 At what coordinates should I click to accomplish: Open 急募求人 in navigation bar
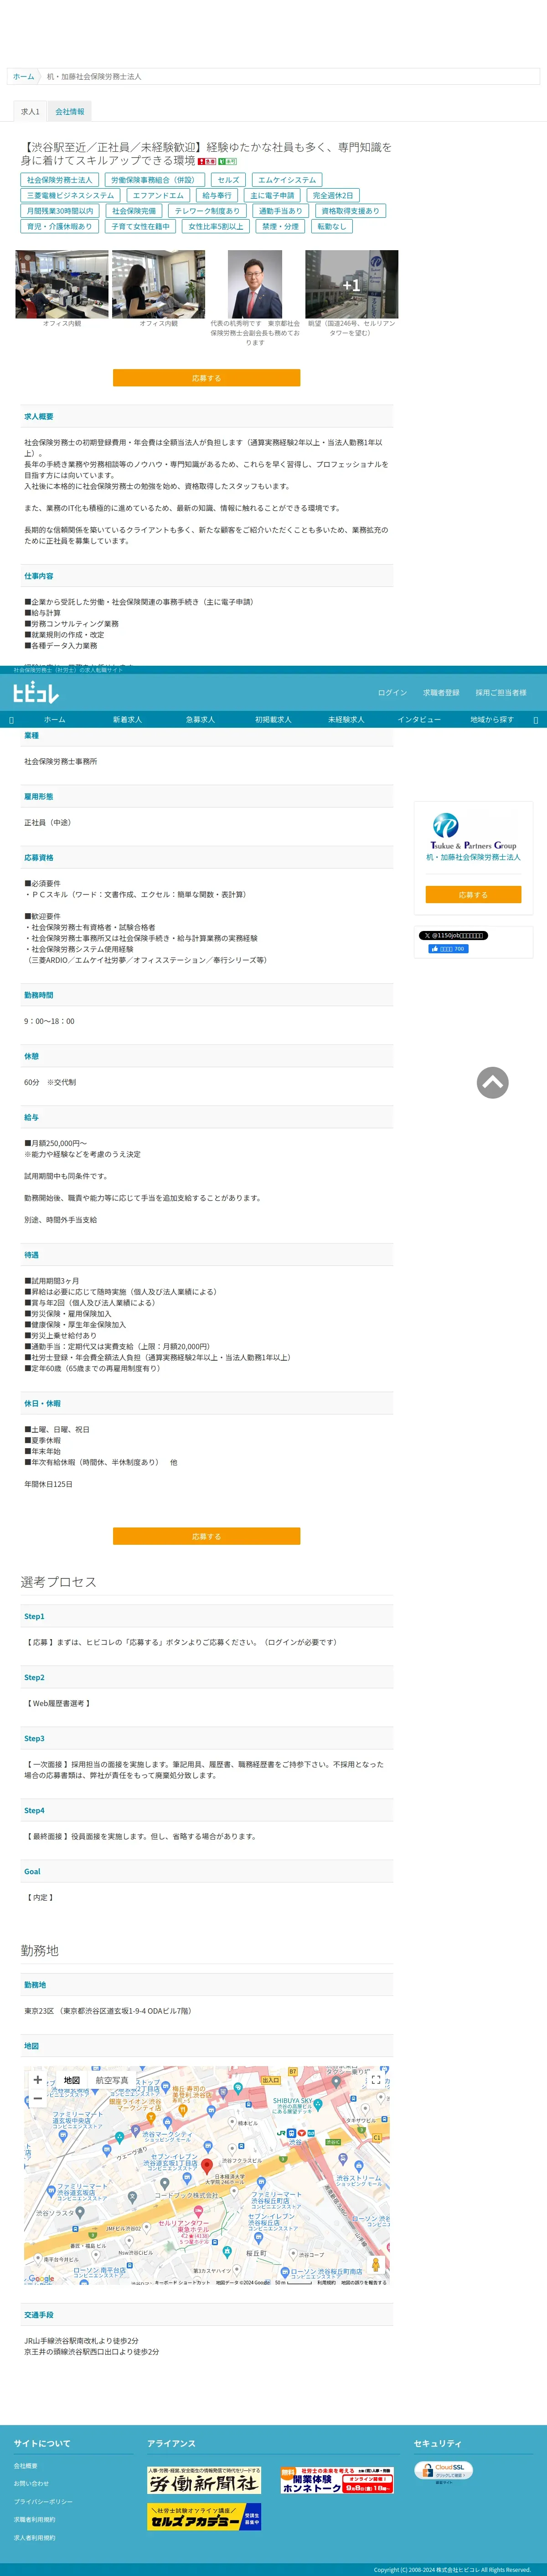[200, 720]
